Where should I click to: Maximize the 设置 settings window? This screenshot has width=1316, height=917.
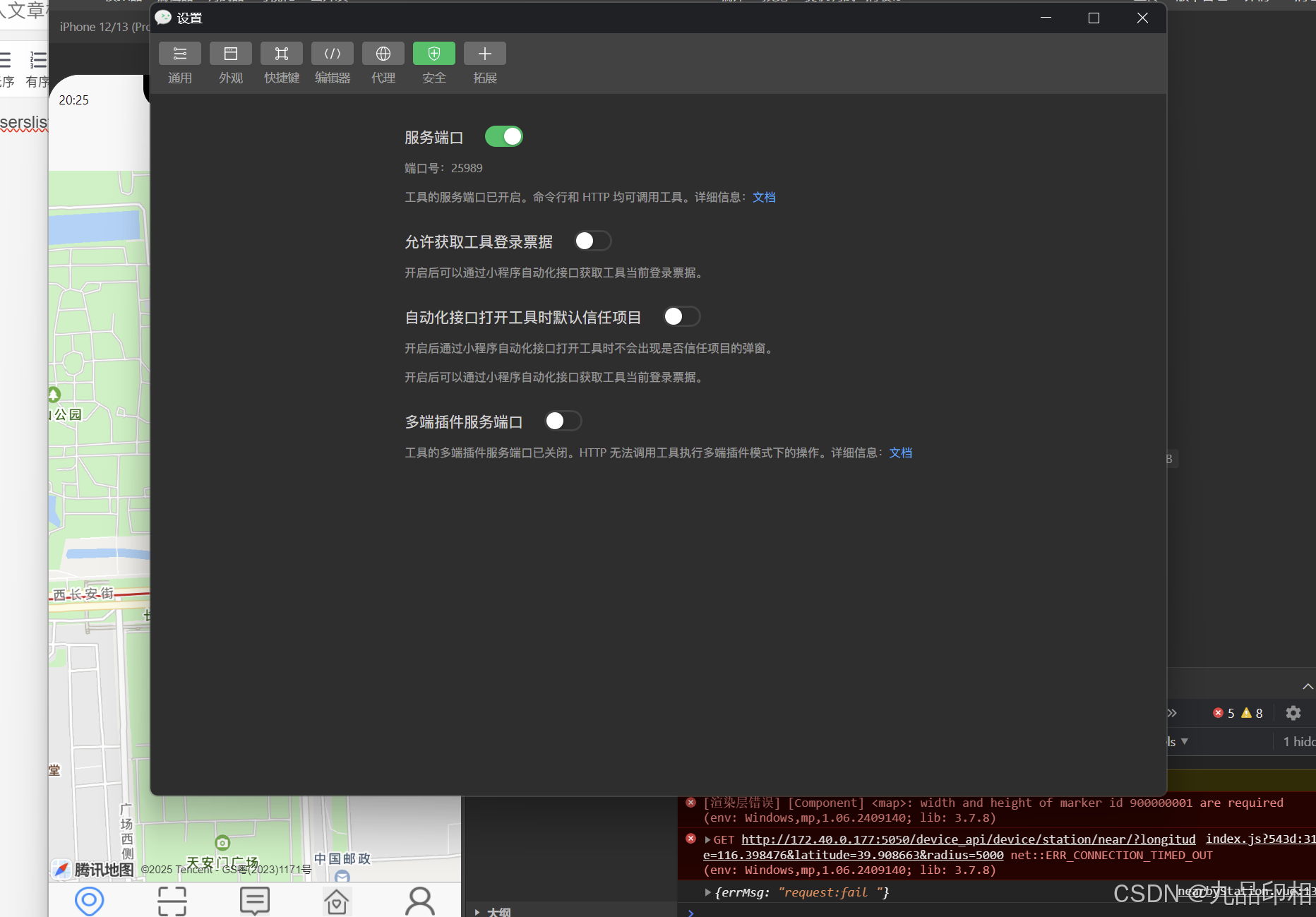point(1094,18)
